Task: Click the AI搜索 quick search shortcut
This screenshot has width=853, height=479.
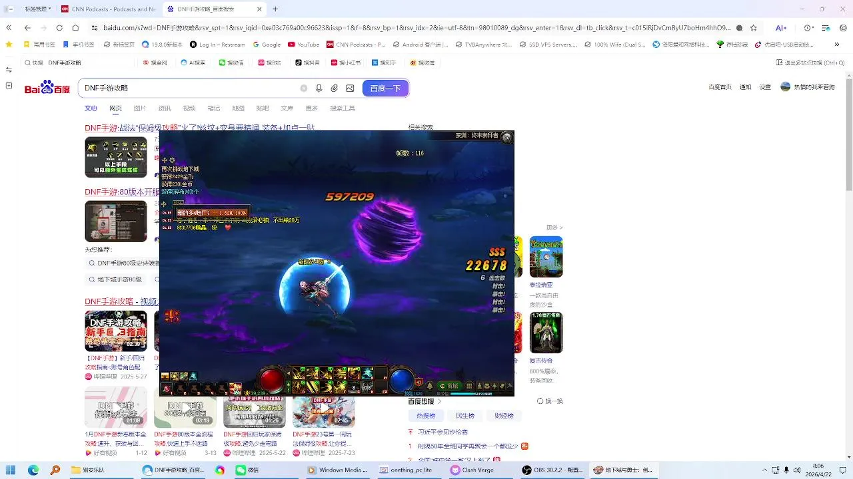Action: click(x=193, y=63)
